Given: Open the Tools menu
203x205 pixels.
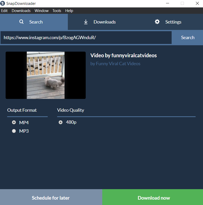Looking at the screenshot, I should coord(57,11).
